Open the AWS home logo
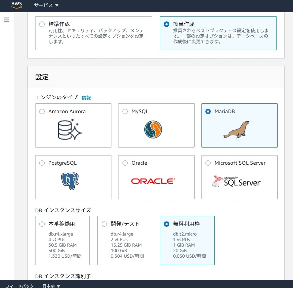Screen dimensions: 293x288 pos(17,5)
